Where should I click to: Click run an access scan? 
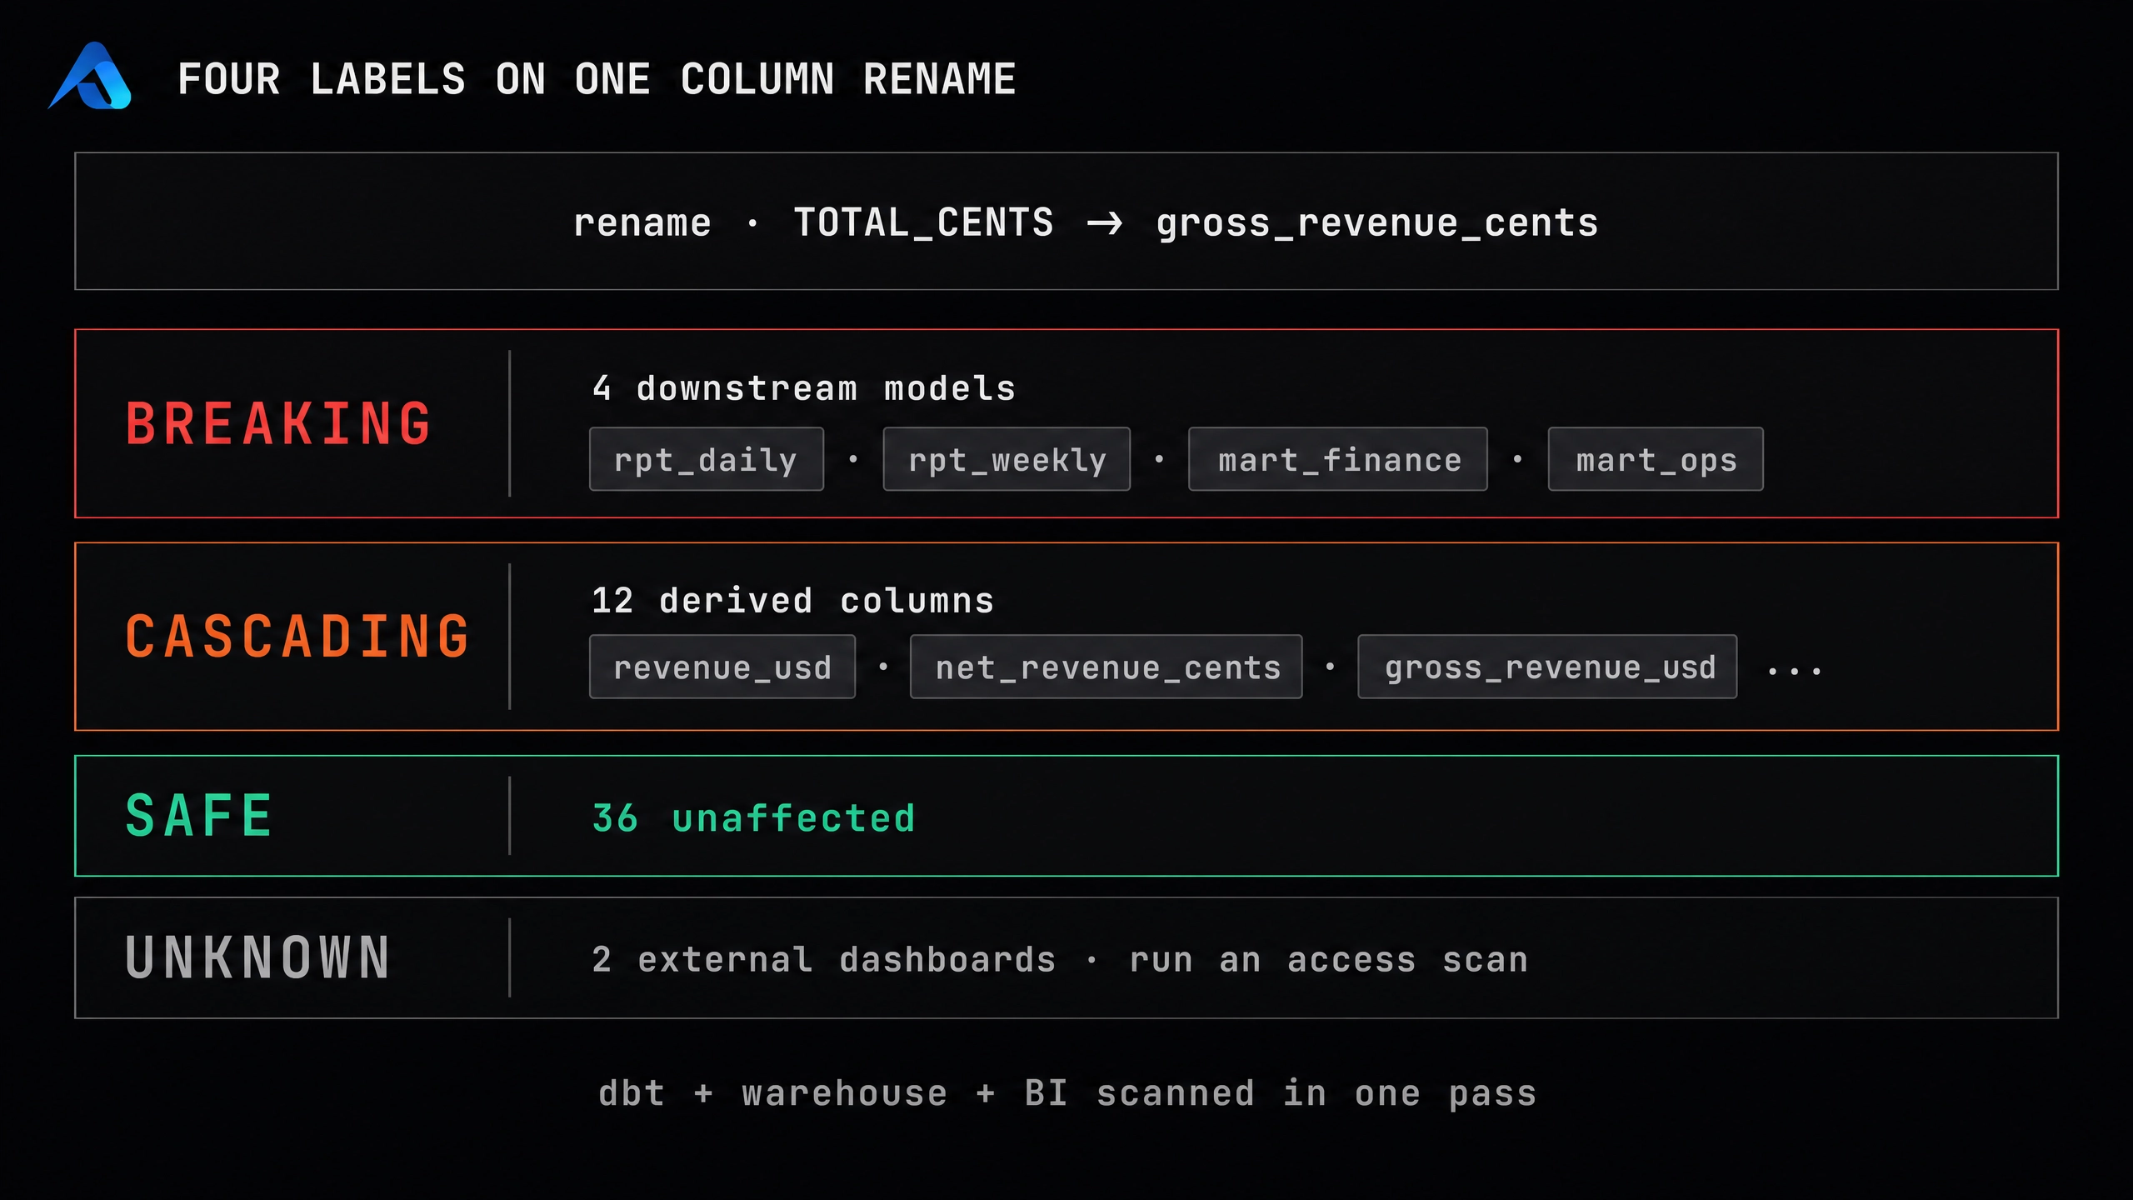[1329, 960]
